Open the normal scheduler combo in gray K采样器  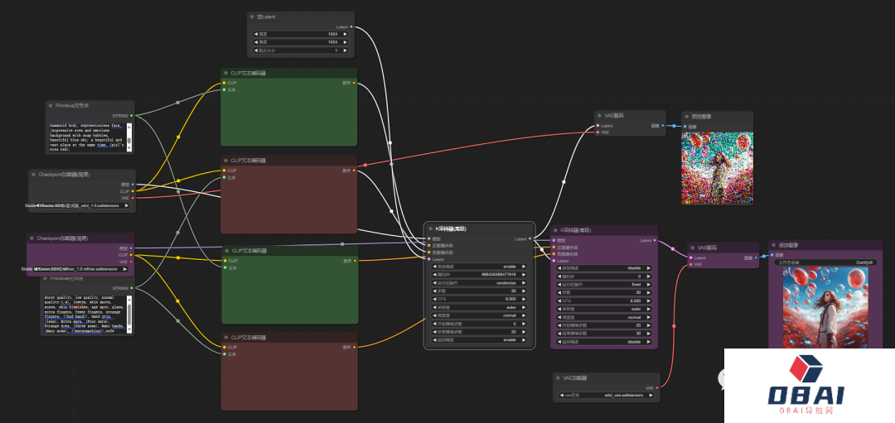coord(479,315)
